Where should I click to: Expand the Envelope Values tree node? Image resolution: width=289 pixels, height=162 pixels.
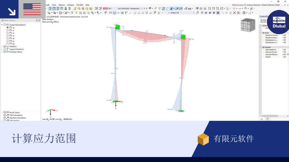(2, 52)
